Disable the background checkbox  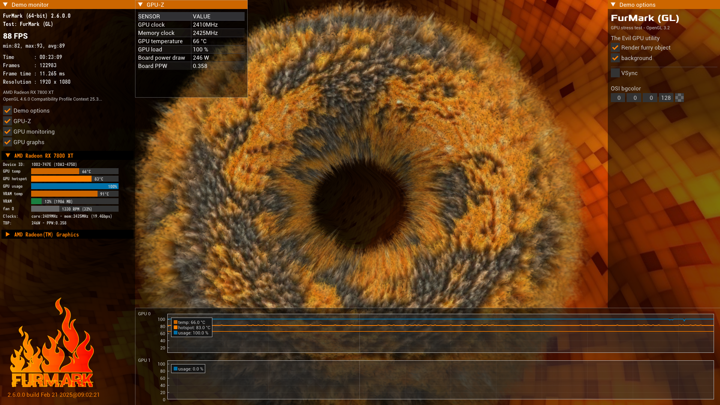tap(615, 58)
